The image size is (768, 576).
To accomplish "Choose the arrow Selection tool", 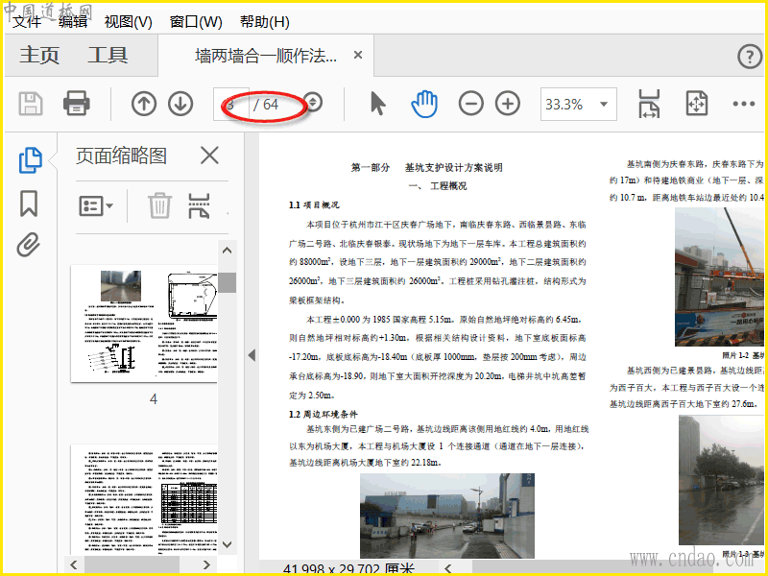I will point(377,104).
